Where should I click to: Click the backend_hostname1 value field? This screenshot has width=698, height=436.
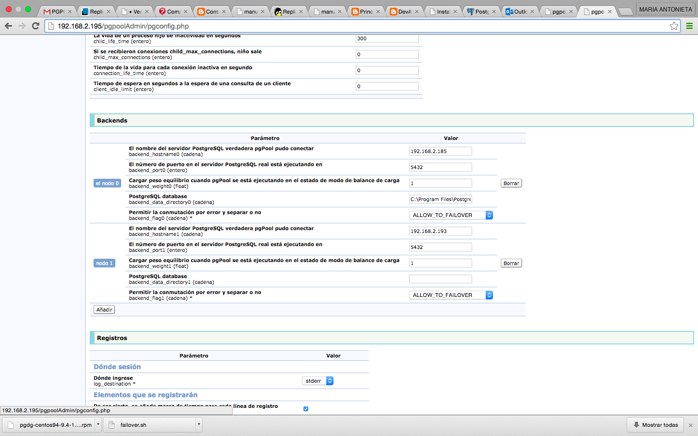coord(440,231)
